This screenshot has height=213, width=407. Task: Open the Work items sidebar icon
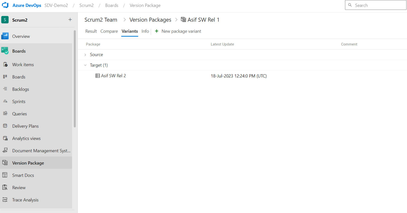pos(5,65)
